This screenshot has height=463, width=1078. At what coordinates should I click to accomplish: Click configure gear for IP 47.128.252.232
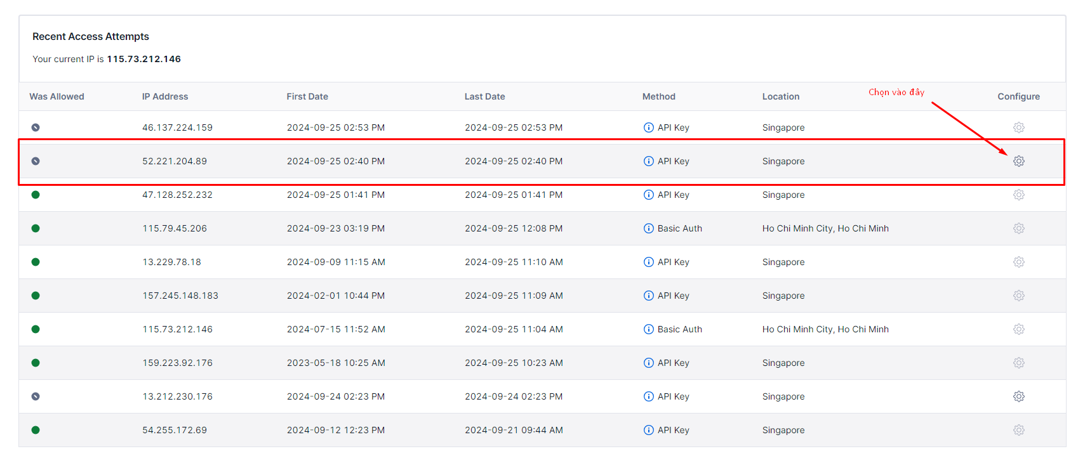(1018, 195)
